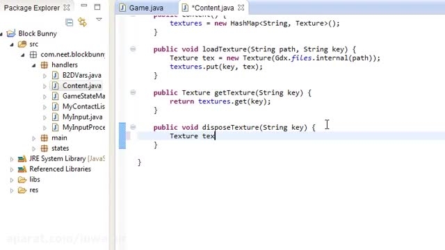Viewport: 445px width, 250px height.
Task: Expand the states package node
Action: click(34, 149)
